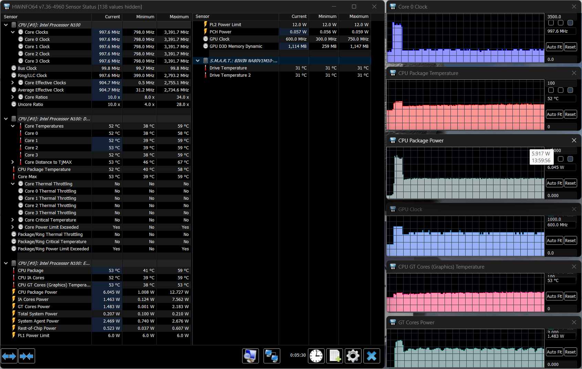Click the middle empty box in Core 0 Clock graph

point(561,23)
